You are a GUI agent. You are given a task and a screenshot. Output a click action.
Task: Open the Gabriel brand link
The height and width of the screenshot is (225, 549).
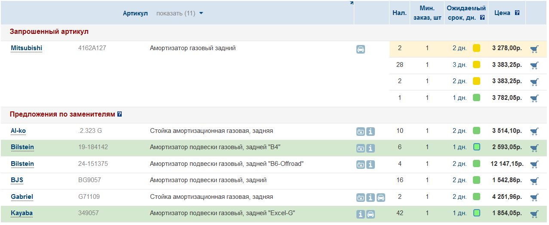tap(22, 197)
